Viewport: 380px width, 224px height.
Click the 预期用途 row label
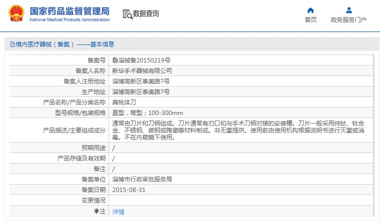pos(93,147)
